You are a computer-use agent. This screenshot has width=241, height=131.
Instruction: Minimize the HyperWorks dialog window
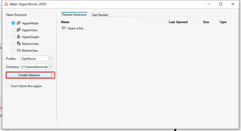click(x=209, y=4)
